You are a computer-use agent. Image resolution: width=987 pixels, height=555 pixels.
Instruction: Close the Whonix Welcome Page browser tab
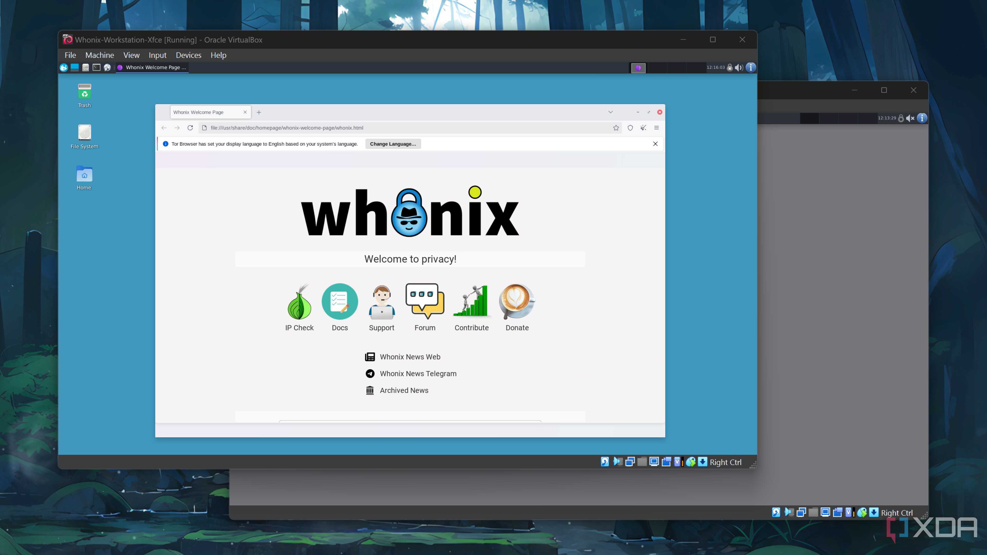[x=245, y=112]
